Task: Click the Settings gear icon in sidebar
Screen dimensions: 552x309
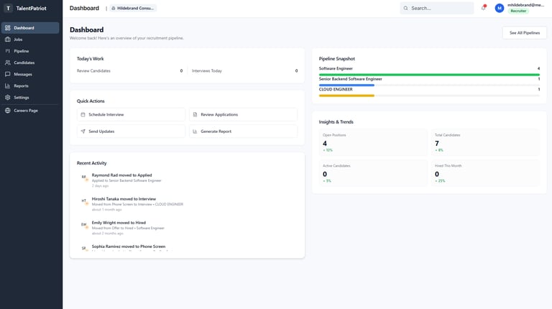Action: [8, 97]
